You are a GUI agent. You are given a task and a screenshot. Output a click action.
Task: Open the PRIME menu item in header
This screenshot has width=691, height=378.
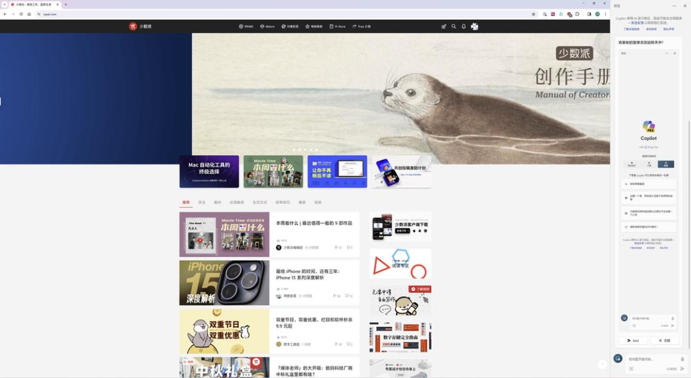click(246, 26)
